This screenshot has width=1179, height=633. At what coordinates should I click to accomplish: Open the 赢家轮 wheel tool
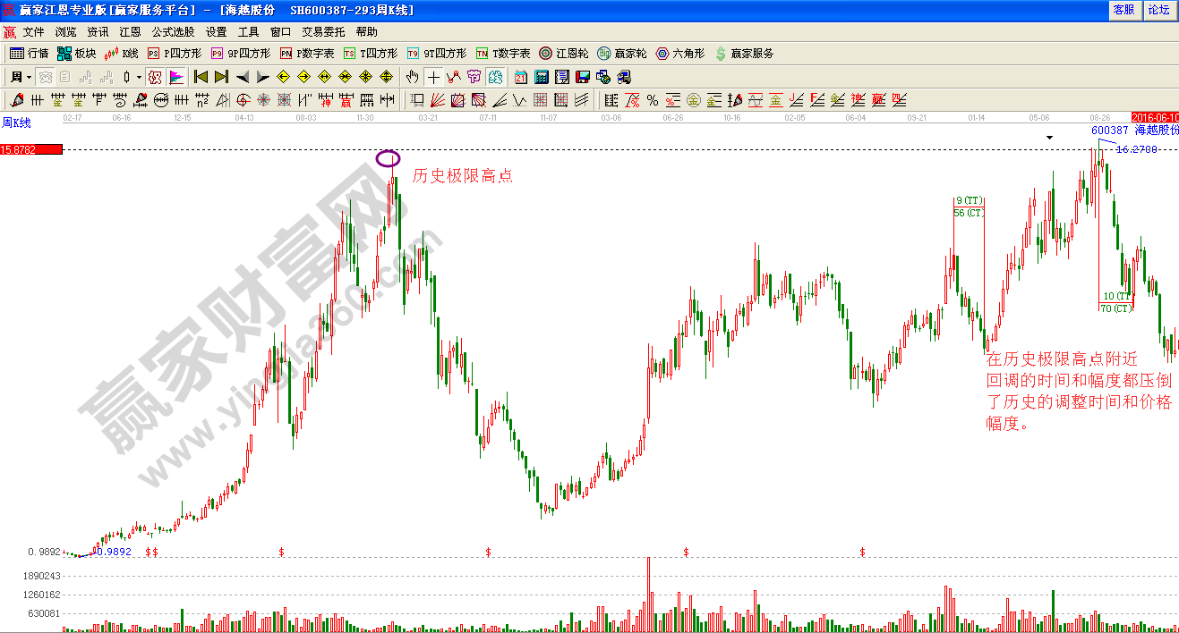(622, 54)
